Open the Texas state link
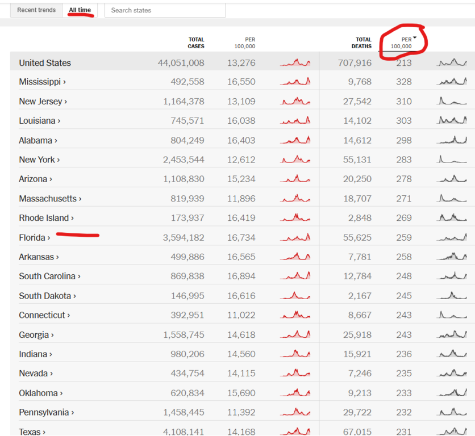This screenshot has width=475, height=436. 30,431
